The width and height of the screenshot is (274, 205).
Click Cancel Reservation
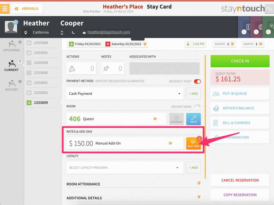[x=240, y=180]
